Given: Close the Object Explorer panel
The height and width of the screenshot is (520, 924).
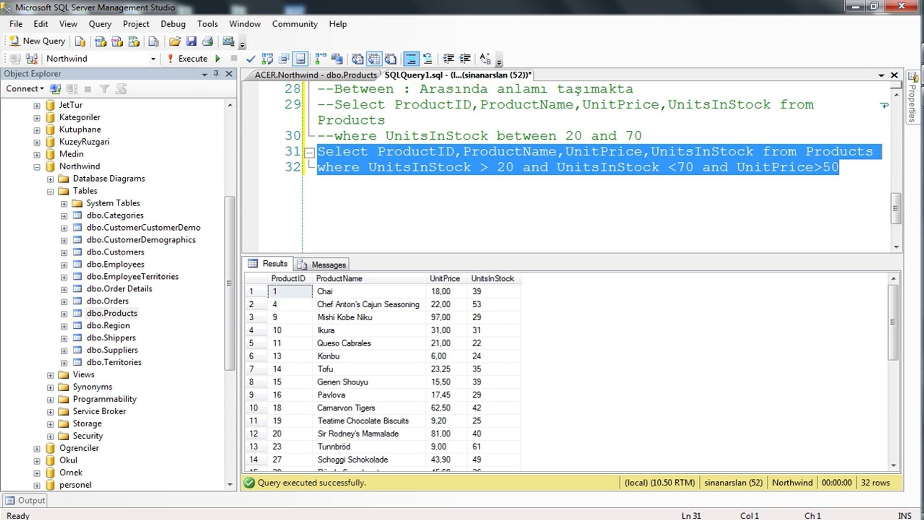Looking at the screenshot, I should (x=229, y=74).
